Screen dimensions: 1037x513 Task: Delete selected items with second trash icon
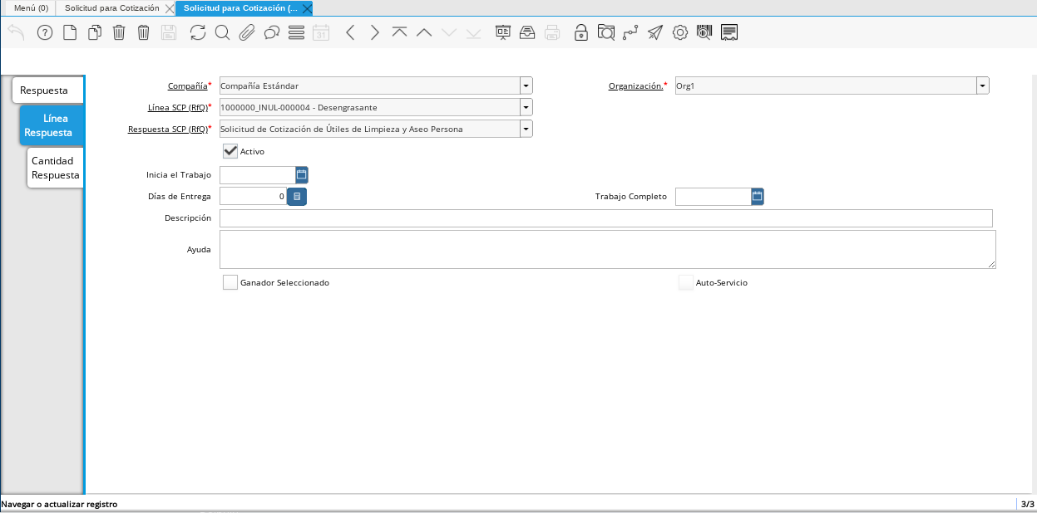[x=143, y=32]
